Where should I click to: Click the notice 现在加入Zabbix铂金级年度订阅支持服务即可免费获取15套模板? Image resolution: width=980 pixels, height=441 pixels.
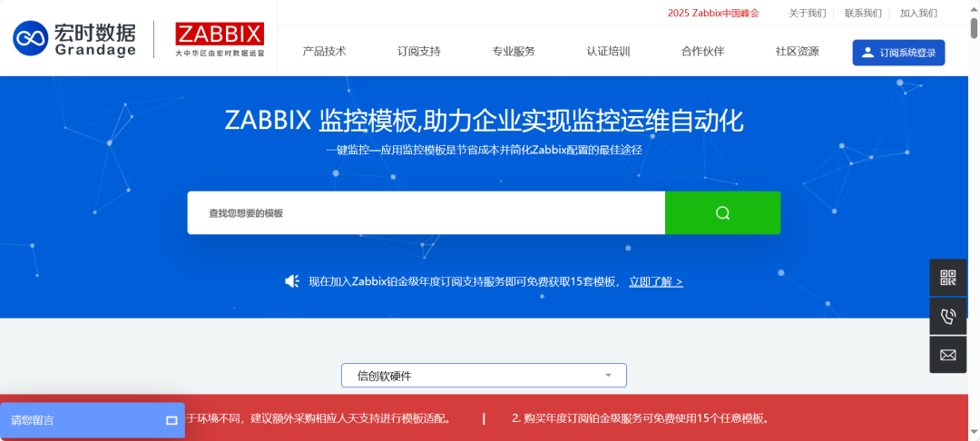pyautogui.click(x=463, y=281)
